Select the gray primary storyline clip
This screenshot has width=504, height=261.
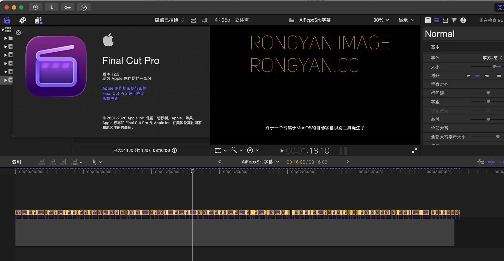click(235, 233)
